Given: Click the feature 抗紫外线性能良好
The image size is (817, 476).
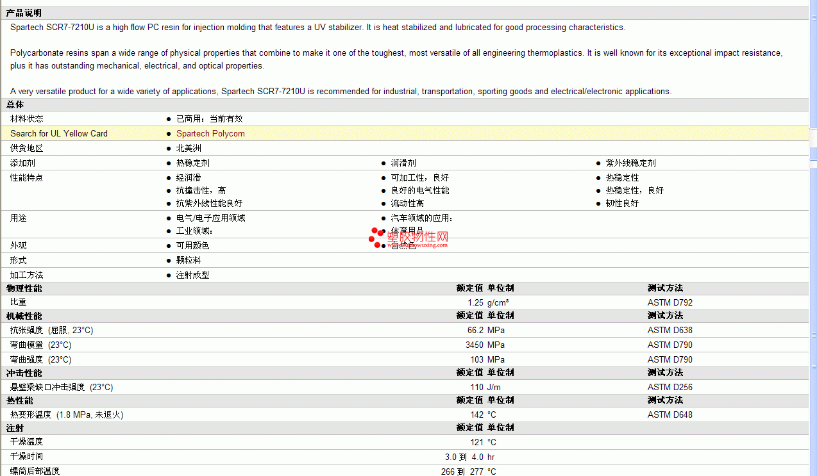Looking at the screenshot, I should click(210, 203).
